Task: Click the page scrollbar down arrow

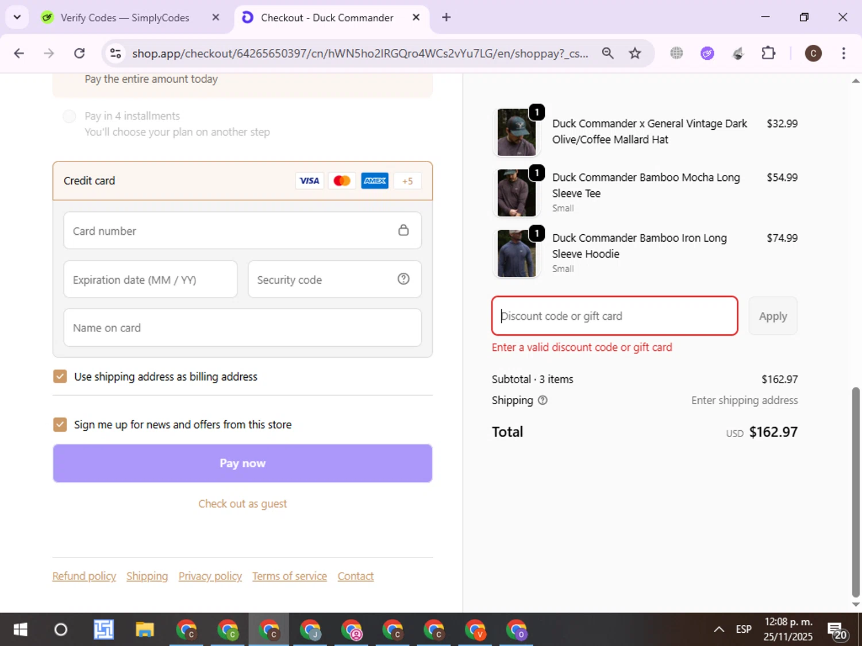Action: (856, 604)
